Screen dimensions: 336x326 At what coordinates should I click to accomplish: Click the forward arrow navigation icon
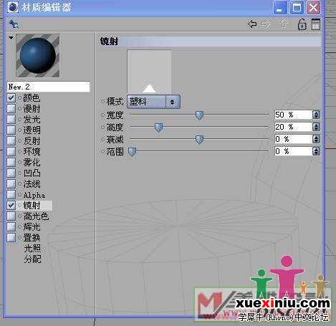click(x=266, y=24)
